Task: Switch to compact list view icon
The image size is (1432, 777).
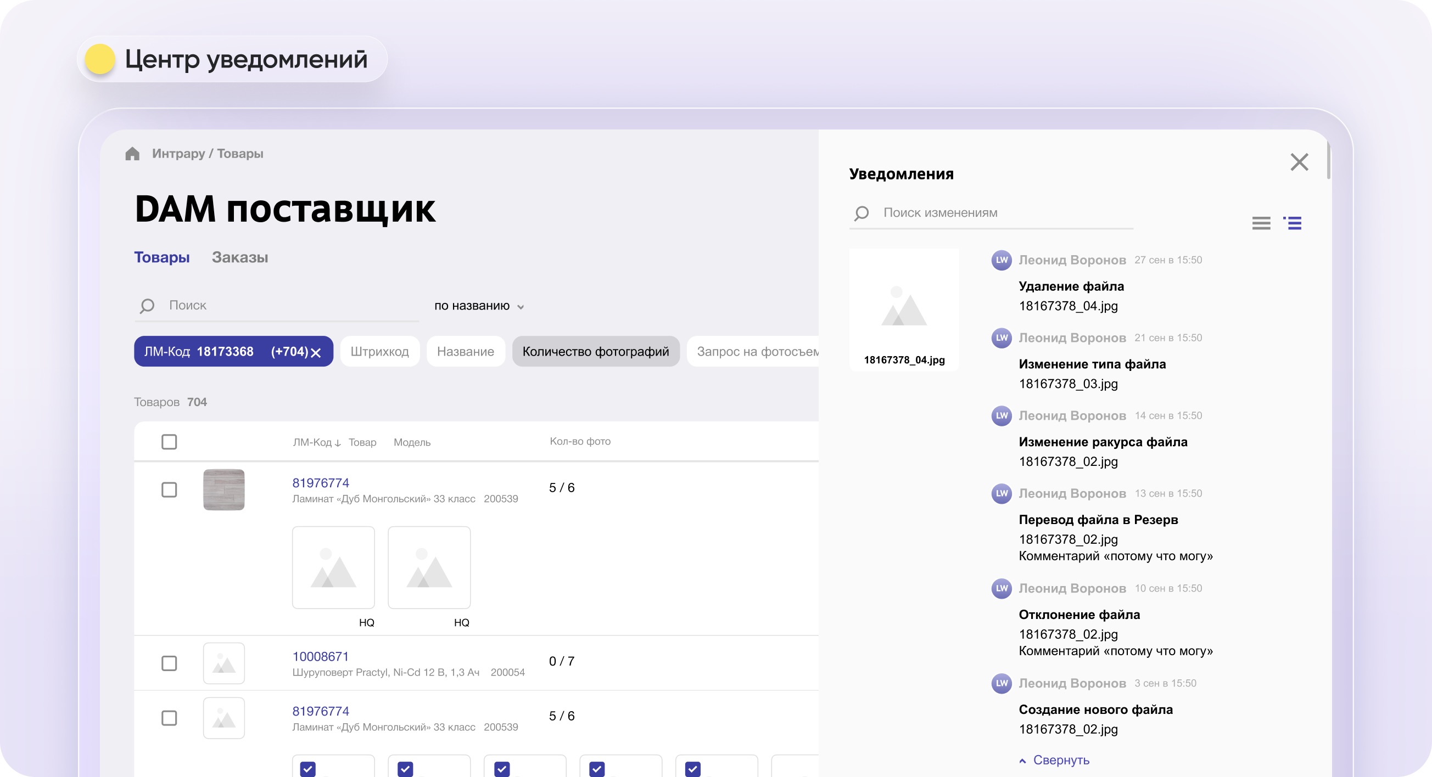Action: click(1261, 223)
